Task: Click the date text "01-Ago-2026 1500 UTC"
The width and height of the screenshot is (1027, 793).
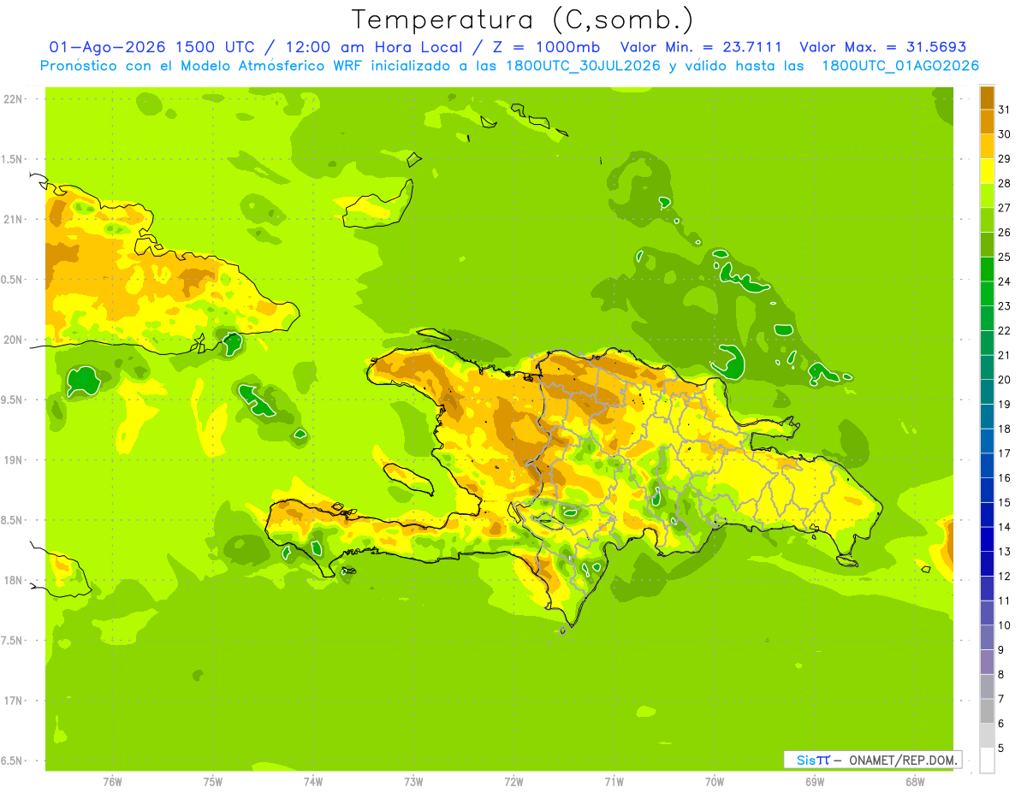Action: (151, 47)
